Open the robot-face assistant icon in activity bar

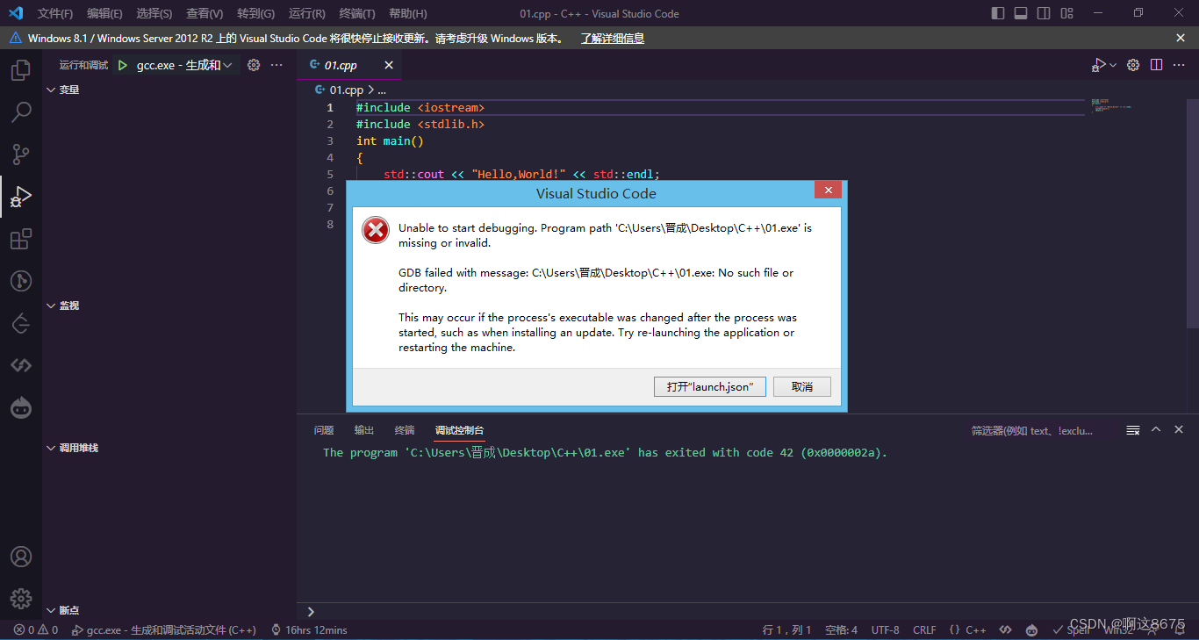(21, 407)
